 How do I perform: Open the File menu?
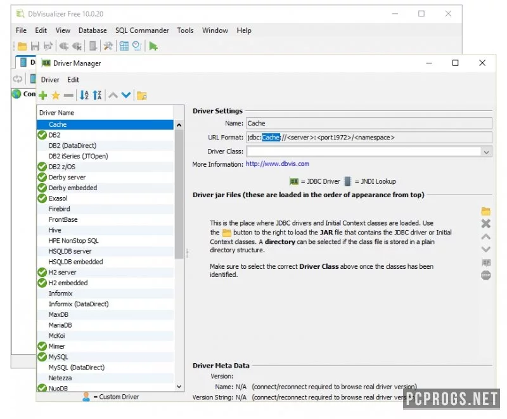point(21,30)
